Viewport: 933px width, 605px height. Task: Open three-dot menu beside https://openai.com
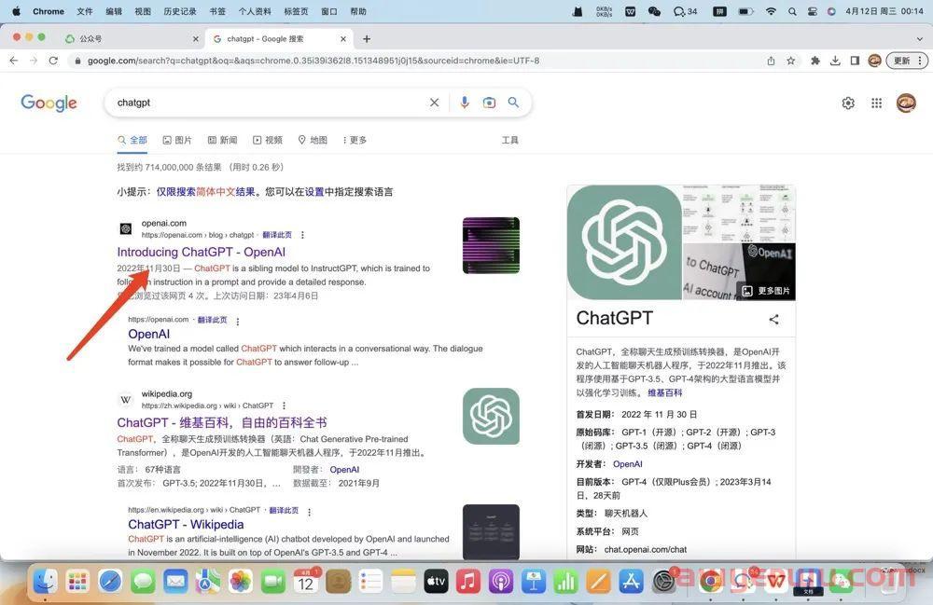(237, 322)
